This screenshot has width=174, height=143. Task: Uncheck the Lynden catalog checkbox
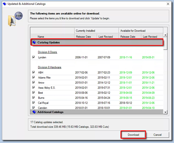33,57
